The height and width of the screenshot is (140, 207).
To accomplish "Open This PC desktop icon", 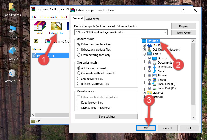I will [12, 31].
